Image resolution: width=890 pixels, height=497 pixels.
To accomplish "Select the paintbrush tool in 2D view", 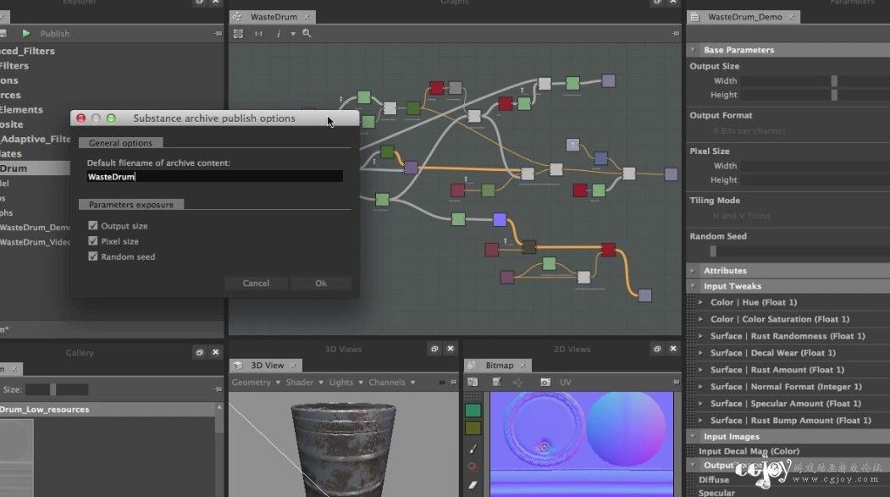I will coord(473,450).
